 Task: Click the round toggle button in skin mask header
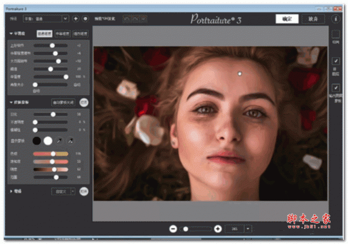click(84, 102)
